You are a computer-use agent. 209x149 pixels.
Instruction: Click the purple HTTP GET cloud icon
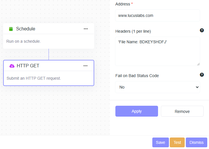12,66
